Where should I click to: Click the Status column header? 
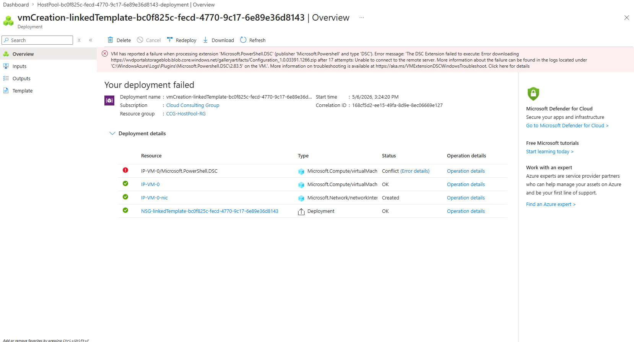(x=389, y=156)
